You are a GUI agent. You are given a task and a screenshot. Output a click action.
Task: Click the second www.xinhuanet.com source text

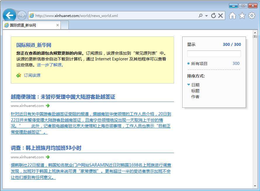coord(27,157)
